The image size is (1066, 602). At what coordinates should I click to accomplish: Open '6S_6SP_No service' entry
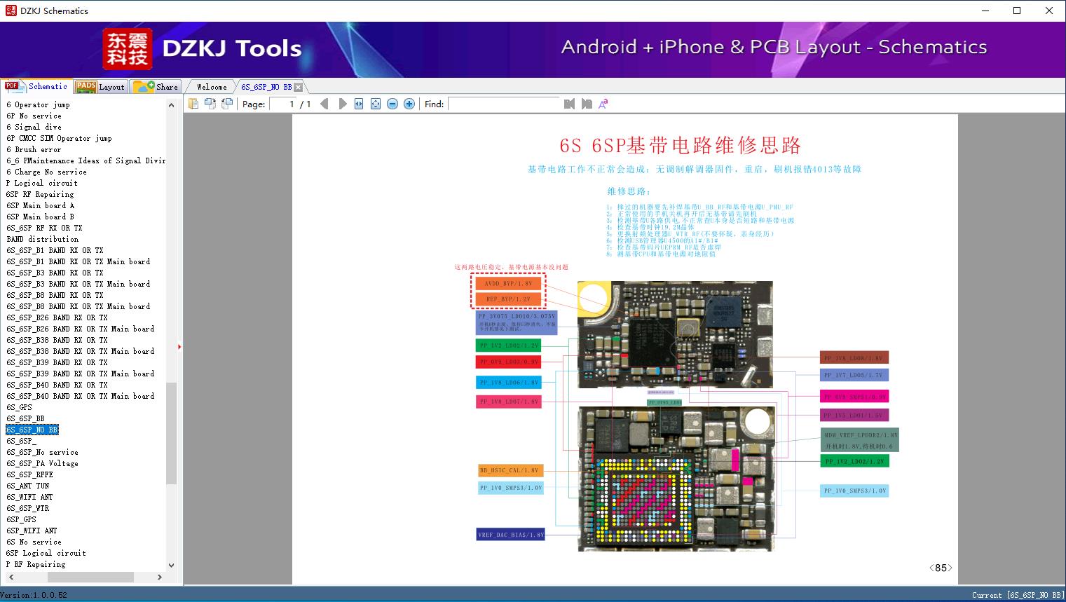pos(42,452)
